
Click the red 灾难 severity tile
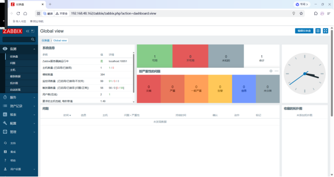click(x=149, y=89)
